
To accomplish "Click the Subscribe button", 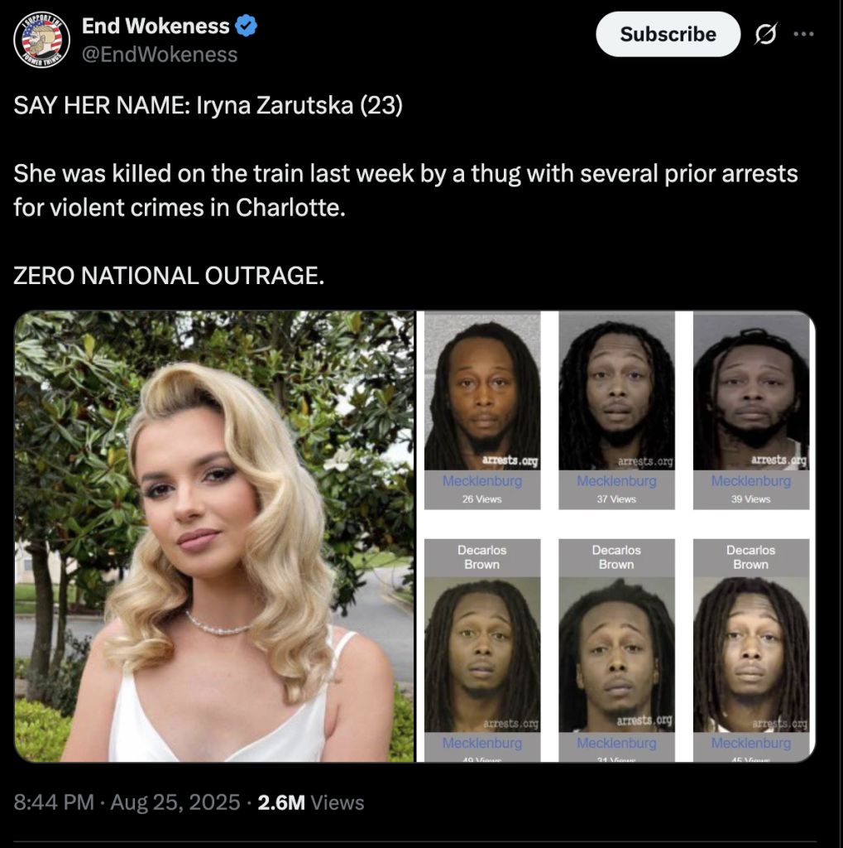I will coord(668,34).
